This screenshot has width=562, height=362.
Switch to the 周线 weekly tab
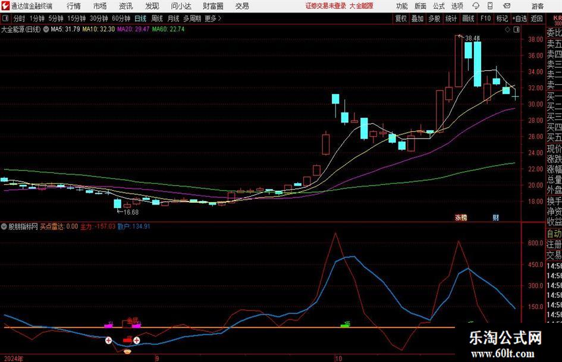tap(157, 18)
